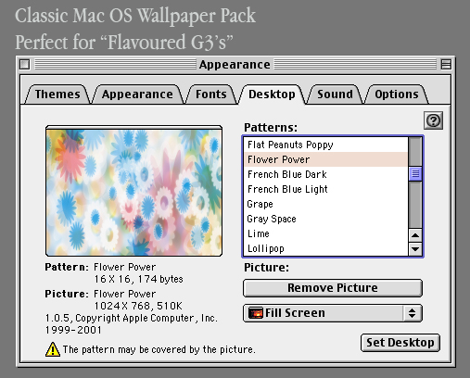Select French Blue Light pattern
Screen dimensions: 470x378
[326, 189]
